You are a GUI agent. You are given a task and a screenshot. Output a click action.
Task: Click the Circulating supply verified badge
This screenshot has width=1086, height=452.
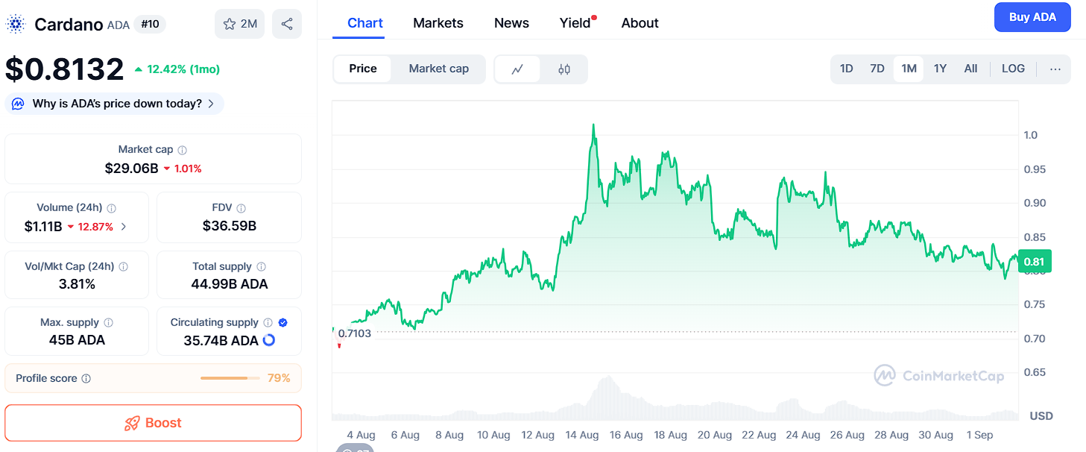283,323
